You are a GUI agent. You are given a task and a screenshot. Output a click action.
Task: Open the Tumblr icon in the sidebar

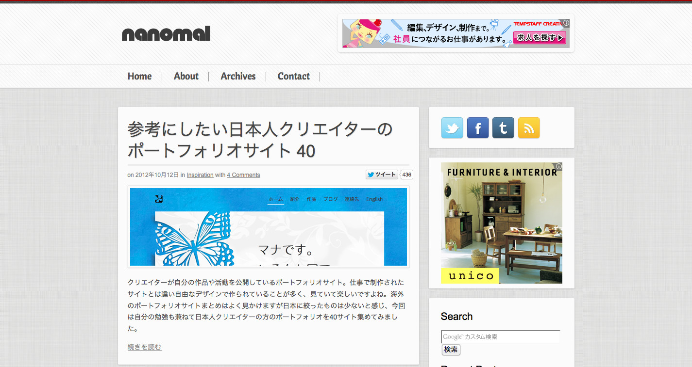click(503, 128)
